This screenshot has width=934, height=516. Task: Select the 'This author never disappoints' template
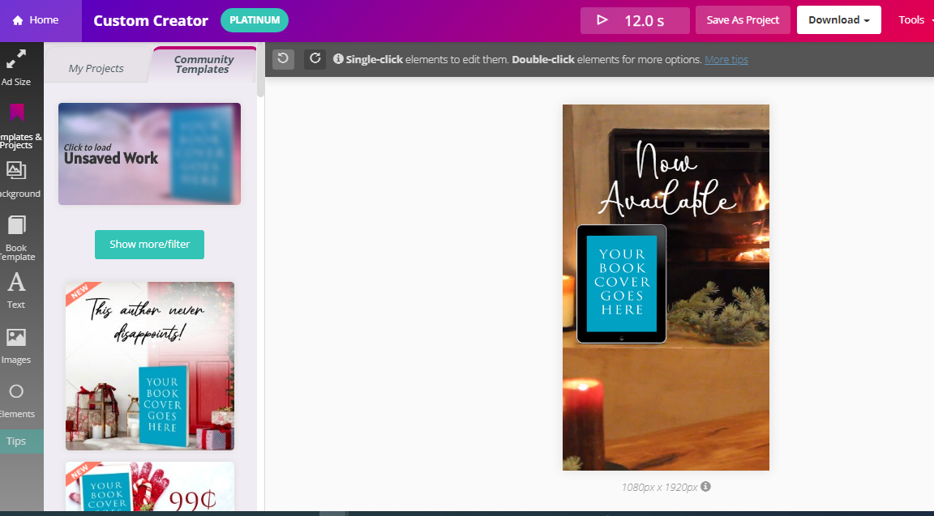(x=150, y=365)
